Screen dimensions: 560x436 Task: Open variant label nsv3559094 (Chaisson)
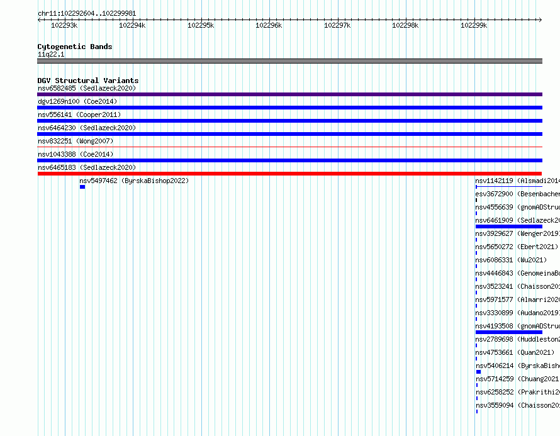tap(518, 405)
